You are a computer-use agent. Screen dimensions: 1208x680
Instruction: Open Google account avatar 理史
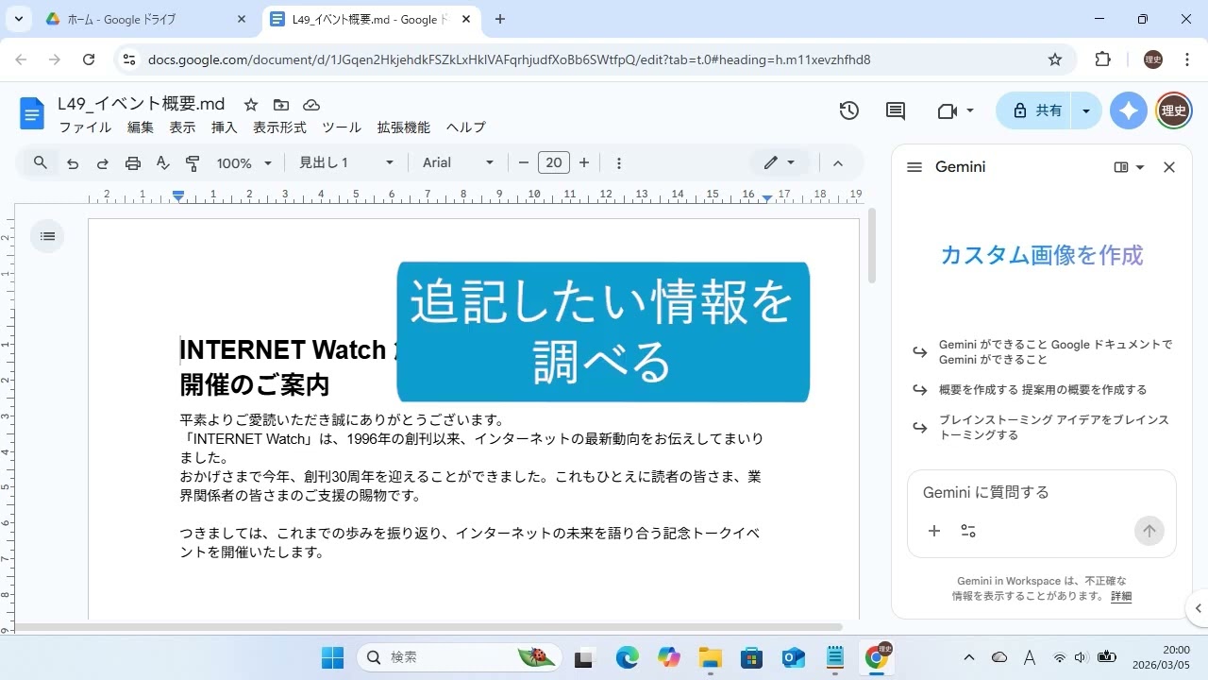coord(1174,110)
